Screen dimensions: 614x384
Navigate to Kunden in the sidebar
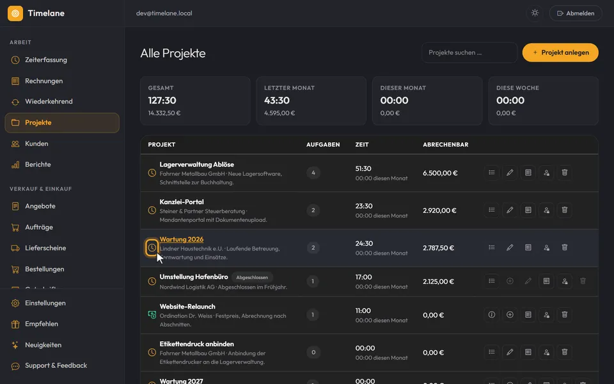[62, 144]
